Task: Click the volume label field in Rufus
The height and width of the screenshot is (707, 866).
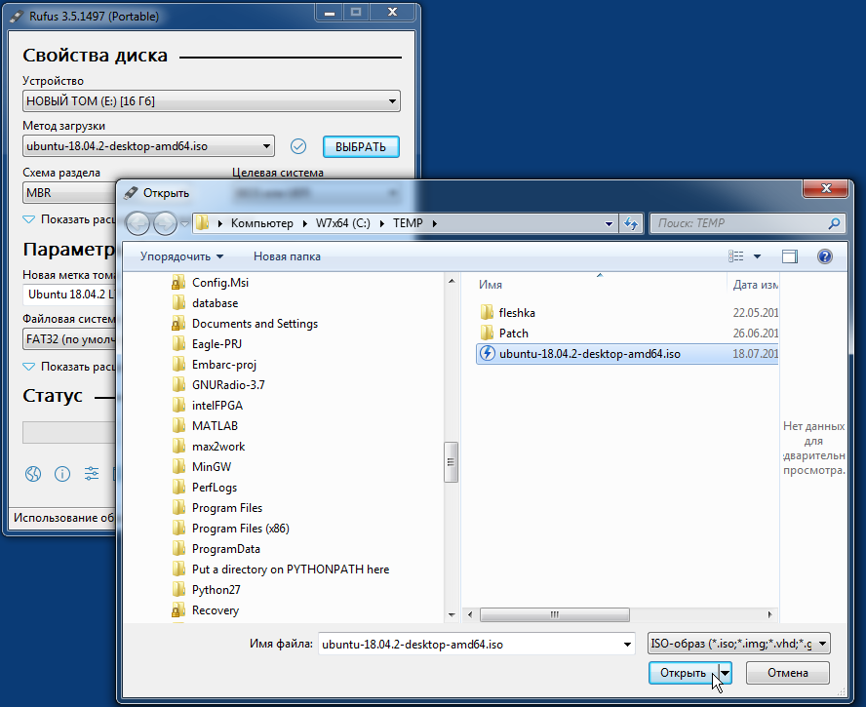Action: pos(70,295)
